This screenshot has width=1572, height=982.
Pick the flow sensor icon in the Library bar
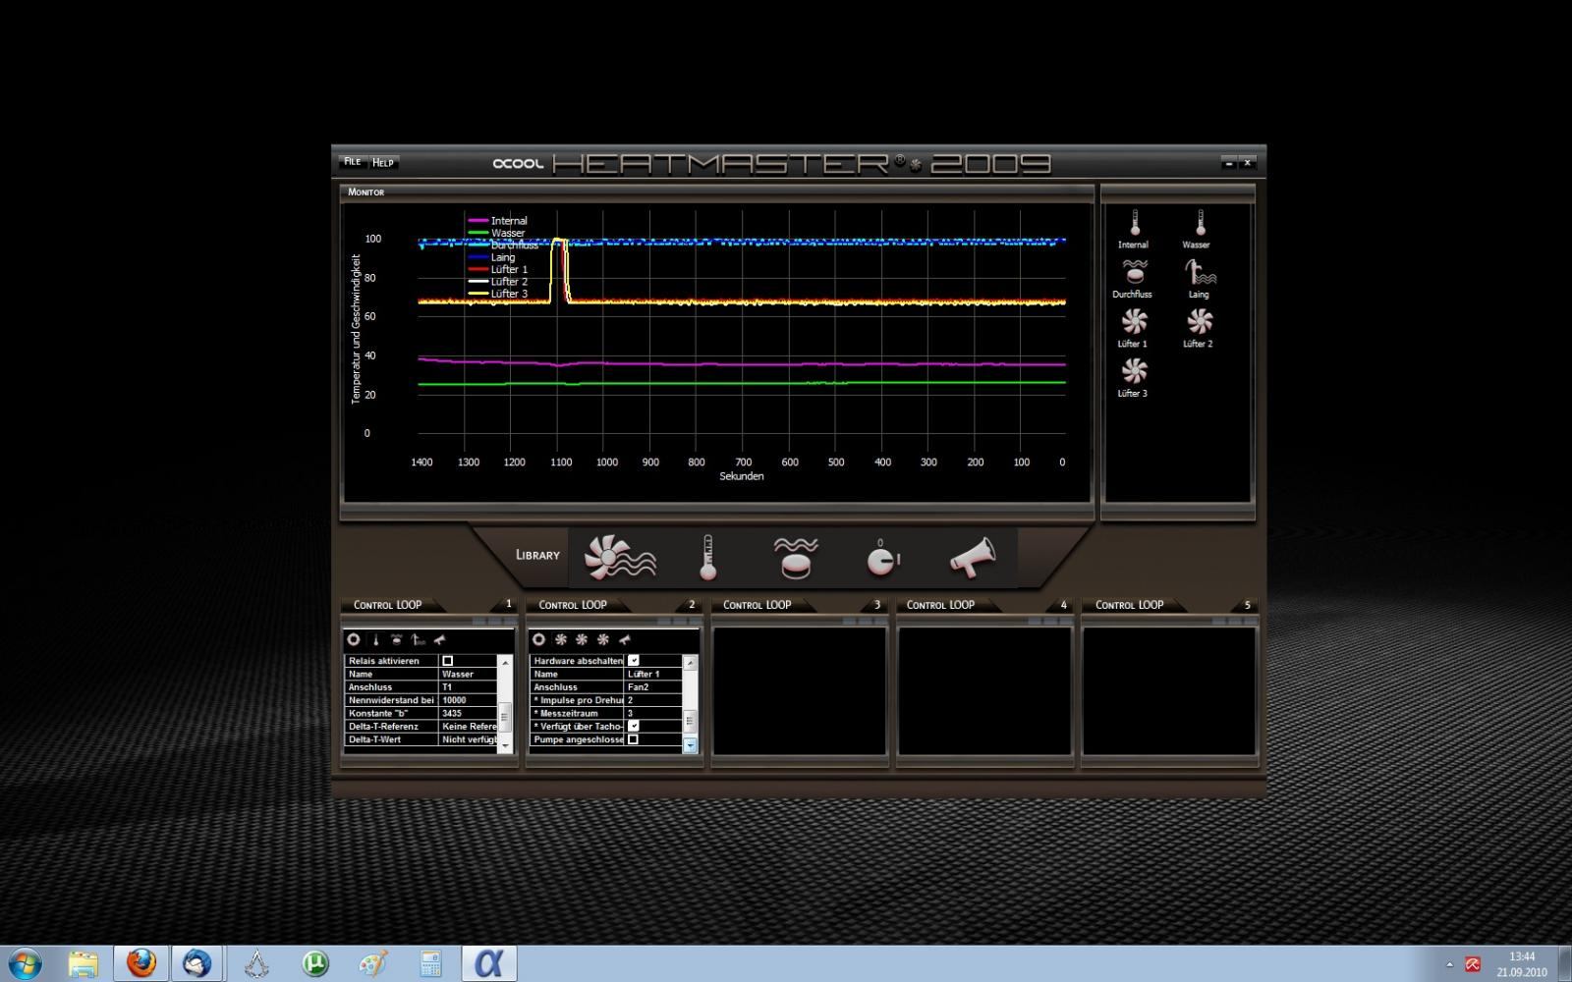[x=795, y=557]
